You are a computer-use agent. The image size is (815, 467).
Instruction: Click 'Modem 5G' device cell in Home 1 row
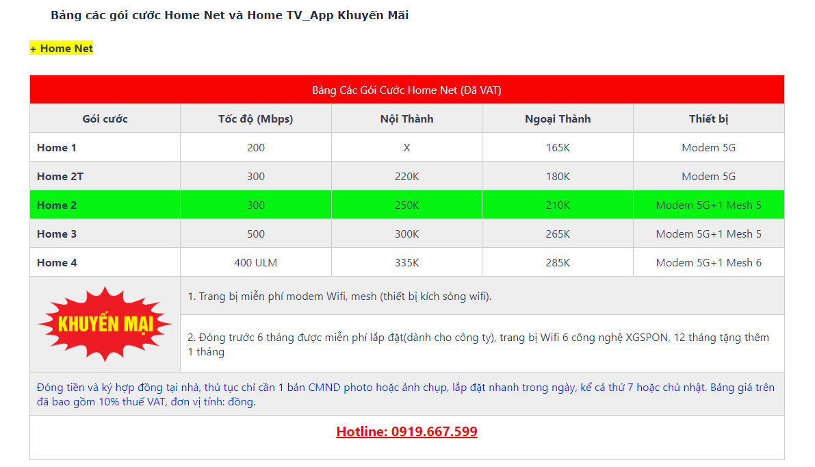pyautogui.click(x=708, y=148)
